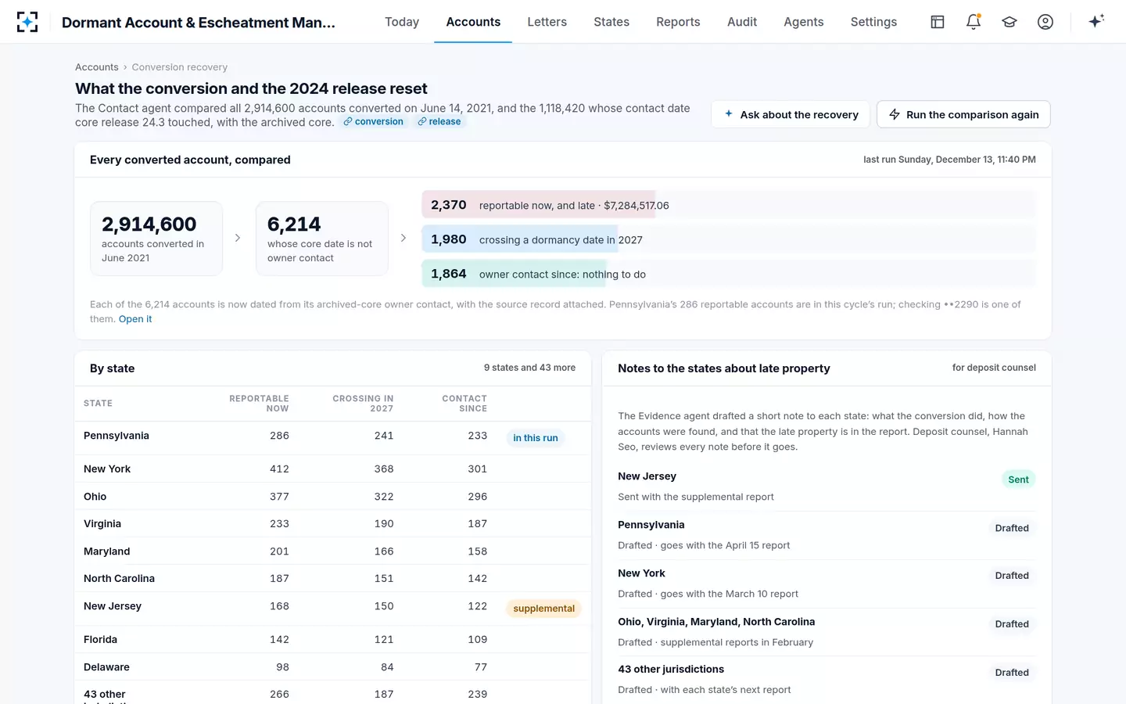Open the layout panel icon
The image size is (1126, 704).
938,22
